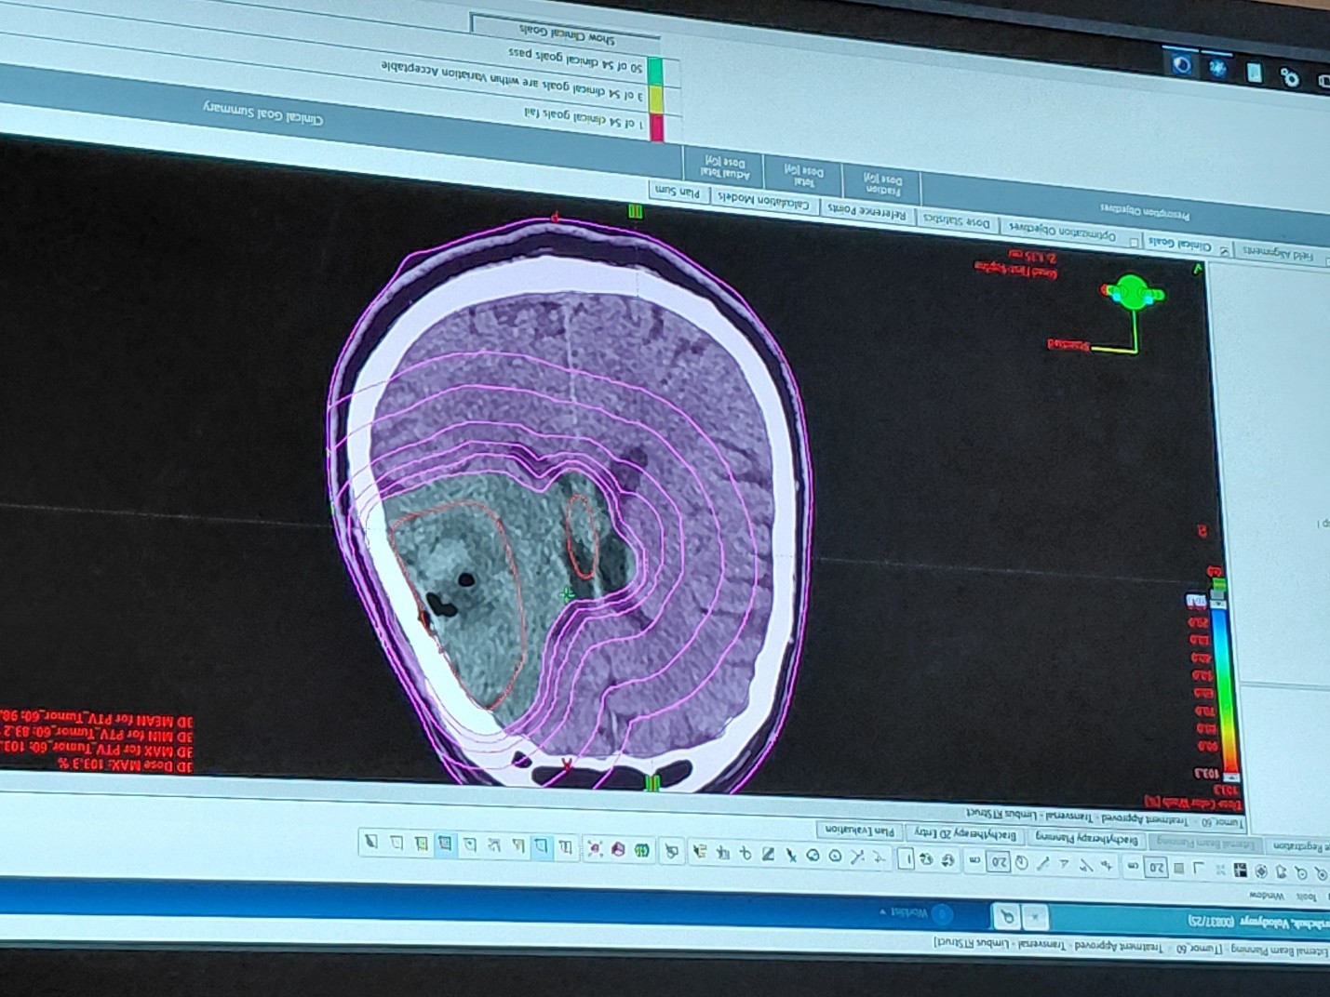Select the red dotted circle tool icon

pos(594,848)
